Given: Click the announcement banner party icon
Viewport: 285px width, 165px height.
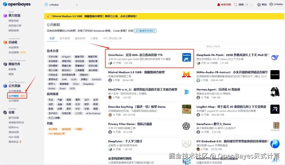Looking at the screenshot, I should [x=48, y=16].
